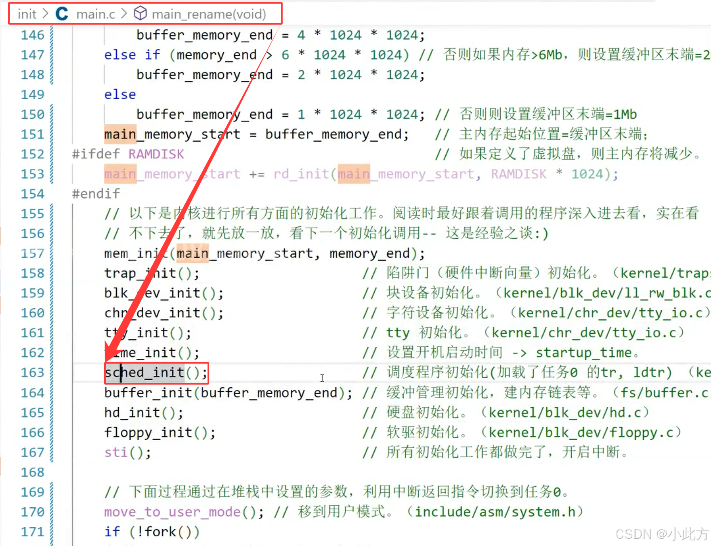Click line number 168 in gutter
The height and width of the screenshot is (546, 711).
click(32, 472)
